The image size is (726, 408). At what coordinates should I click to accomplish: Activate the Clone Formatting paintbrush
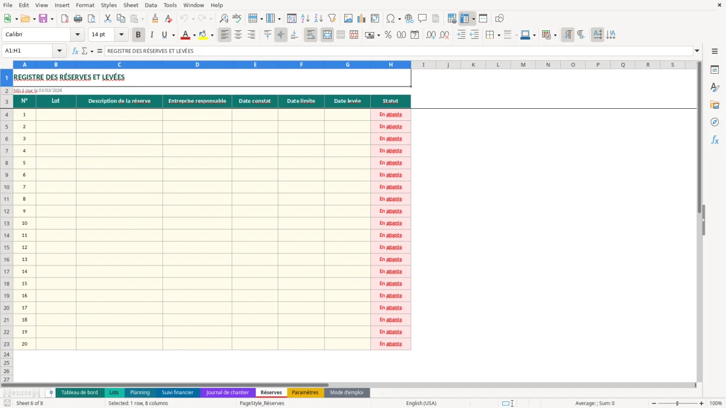tap(155, 19)
